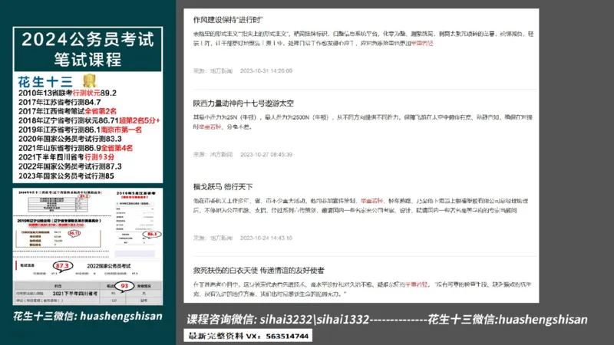
Task: Click the line 2010年13省联考行测状元89.2
Action: click(x=68, y=93)
